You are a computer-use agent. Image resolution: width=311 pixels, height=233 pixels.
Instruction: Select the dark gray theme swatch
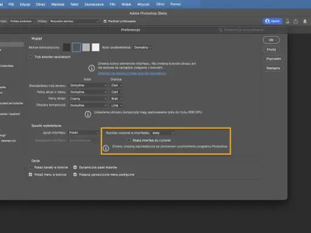(77, 47)
